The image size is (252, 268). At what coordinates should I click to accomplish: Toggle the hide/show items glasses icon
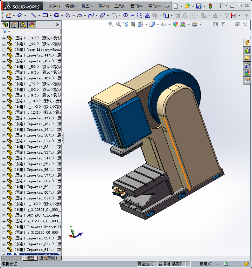(x=164, y=24)
